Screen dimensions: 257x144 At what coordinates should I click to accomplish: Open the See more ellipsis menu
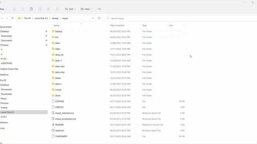100,9
